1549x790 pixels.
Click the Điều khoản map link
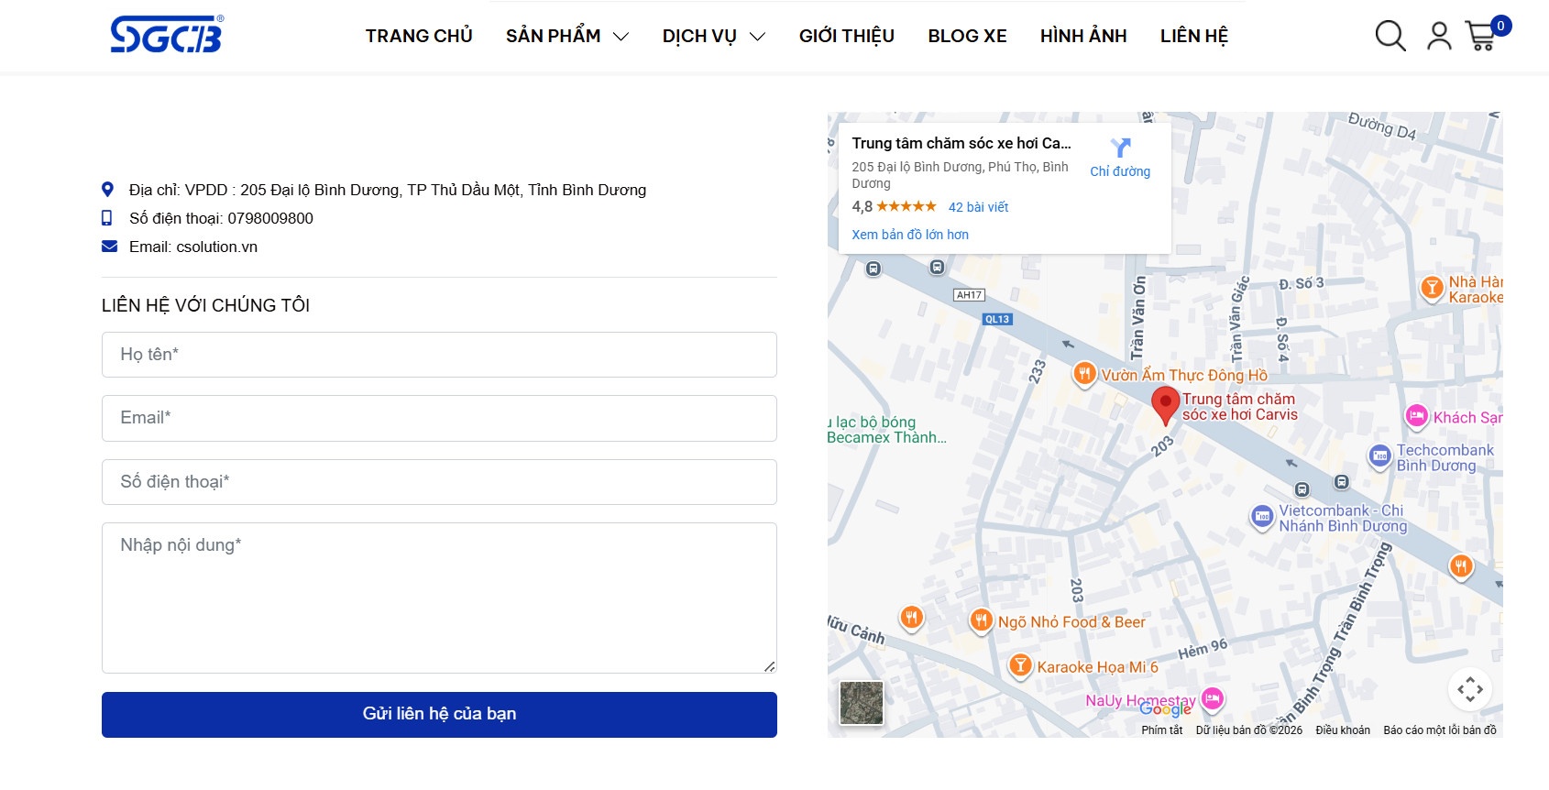pos(1343,730)
